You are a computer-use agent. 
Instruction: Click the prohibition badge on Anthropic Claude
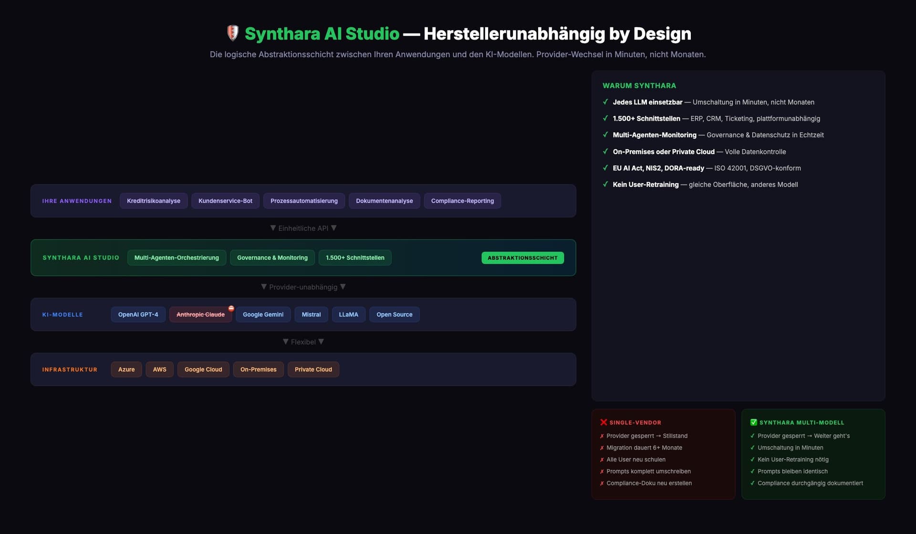pos(231,308)
